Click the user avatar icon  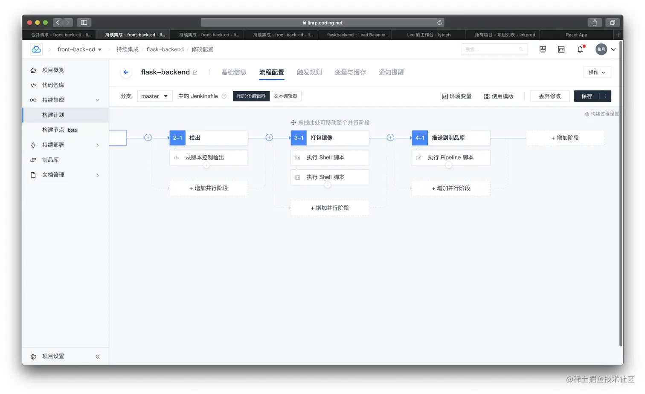[x=601, y=49]
